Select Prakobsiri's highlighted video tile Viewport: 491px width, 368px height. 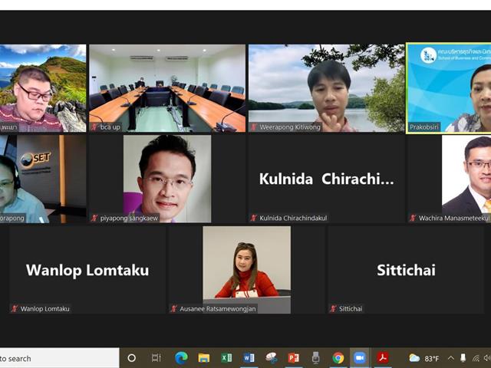point(449,88)
